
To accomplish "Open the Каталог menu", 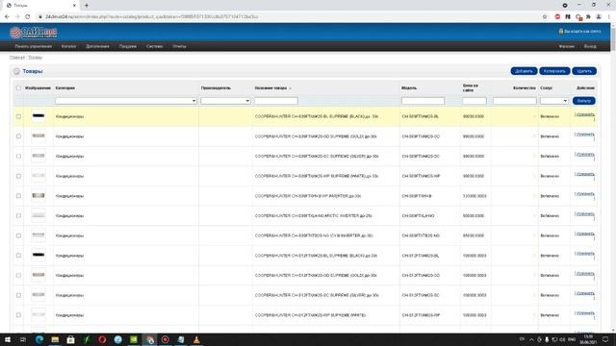I will tap(68, 46).
